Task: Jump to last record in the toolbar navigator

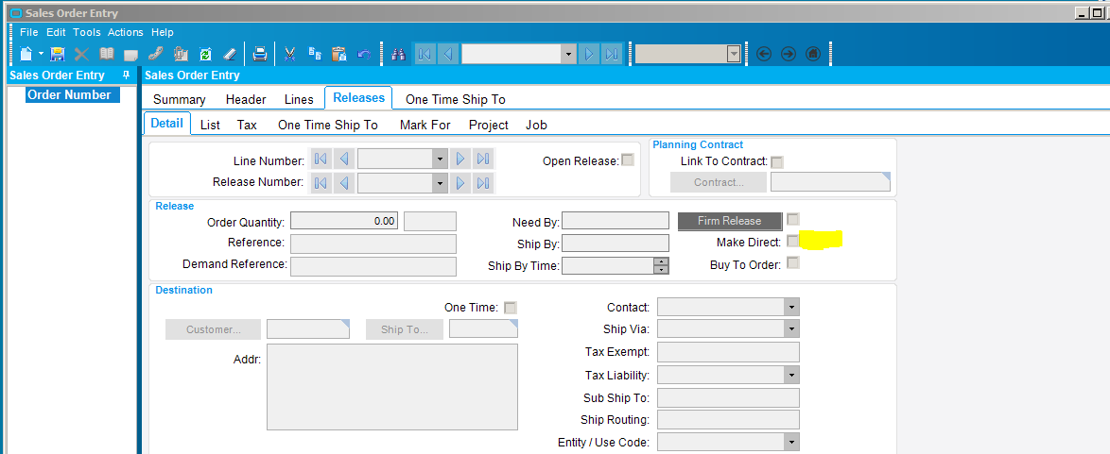Action: click(612, 55)
